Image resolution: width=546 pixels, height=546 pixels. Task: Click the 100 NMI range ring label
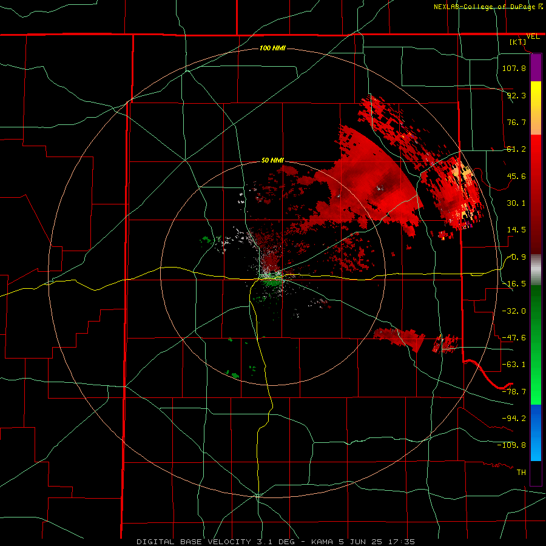tap(272, 48)
